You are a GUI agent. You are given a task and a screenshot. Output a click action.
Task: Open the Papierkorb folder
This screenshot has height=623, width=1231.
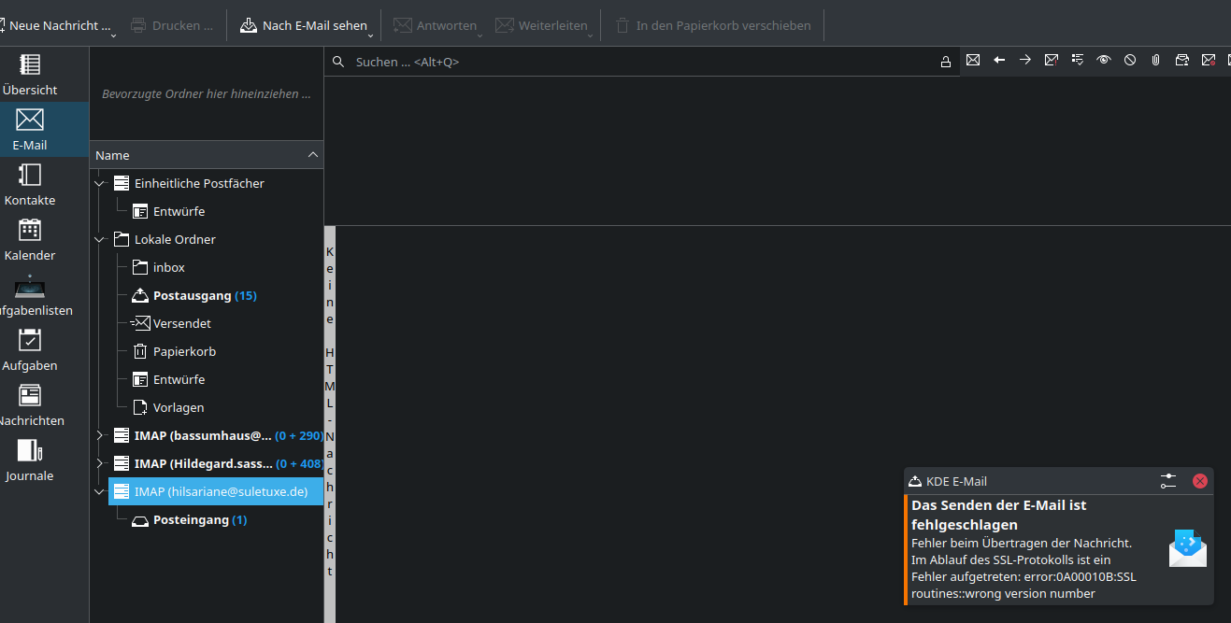point(184,351)
